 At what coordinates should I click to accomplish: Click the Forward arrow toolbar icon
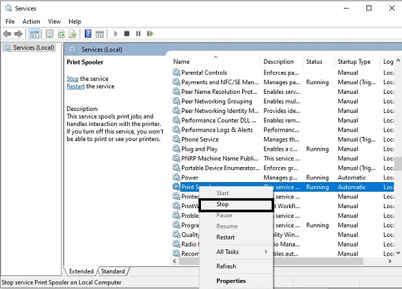pos(18,34)
